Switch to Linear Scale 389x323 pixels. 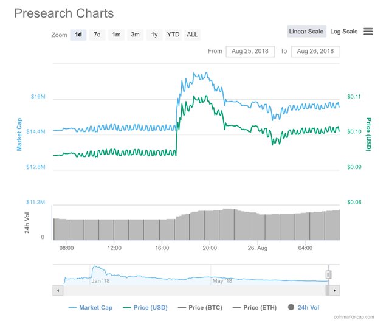pyautogui.click(x=306, y=31)
